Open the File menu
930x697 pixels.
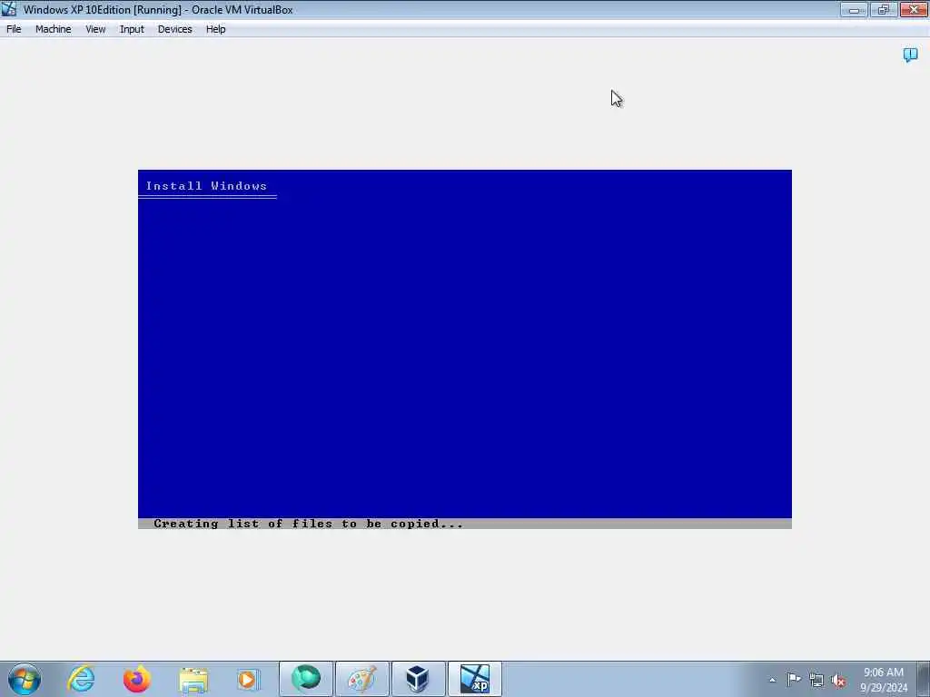point(14,29)
